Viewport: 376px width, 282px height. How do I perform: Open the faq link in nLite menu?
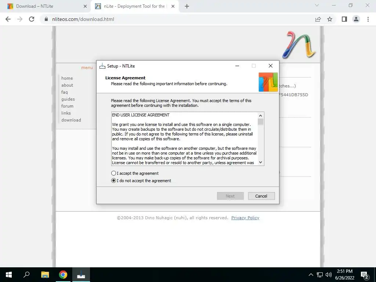pos(65,92)
